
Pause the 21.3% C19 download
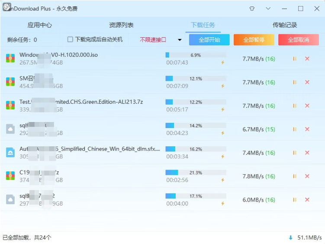295,176
